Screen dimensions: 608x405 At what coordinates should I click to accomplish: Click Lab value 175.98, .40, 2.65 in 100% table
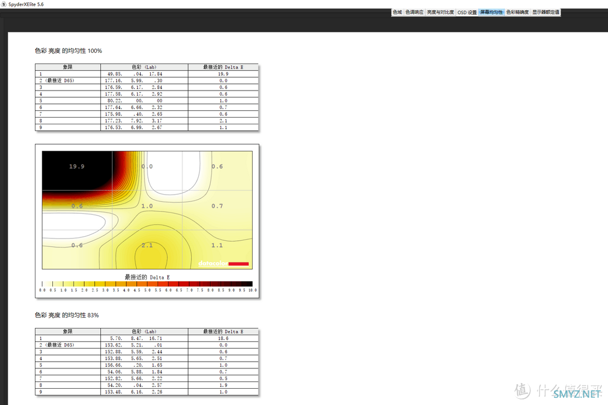tap(134, 114)
